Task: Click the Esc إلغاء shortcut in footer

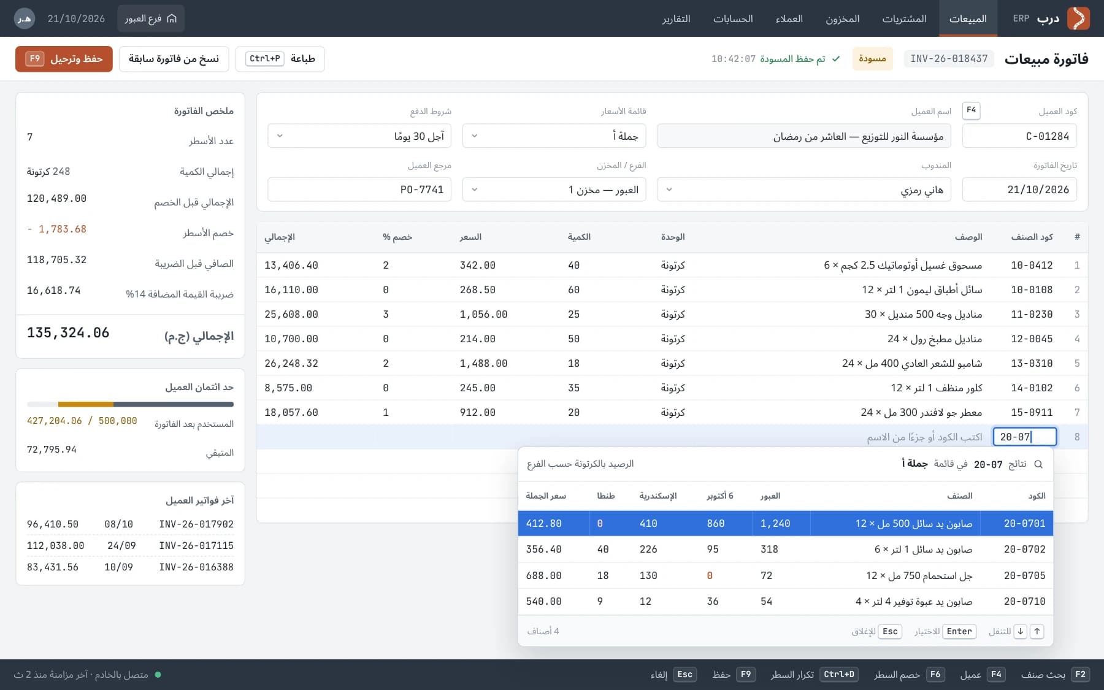Action: [x=673, y=675]
